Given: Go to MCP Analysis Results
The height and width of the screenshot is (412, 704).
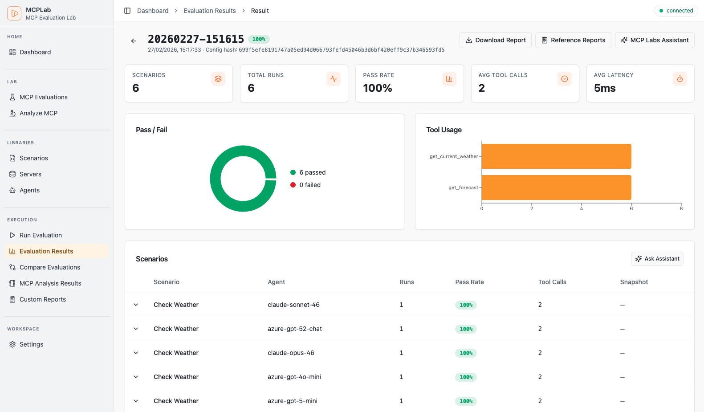Looking at the screenshot, I should click(x=50, y=283).
